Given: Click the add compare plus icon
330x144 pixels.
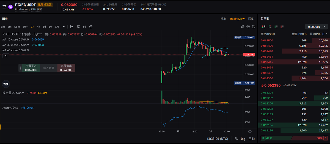Looking at the screenshot, I should point(91,27).
